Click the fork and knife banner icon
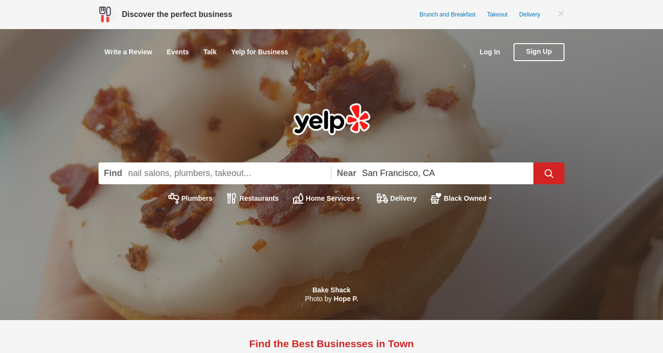This screenshot has height=353, width=663. (x=105, y=15)
